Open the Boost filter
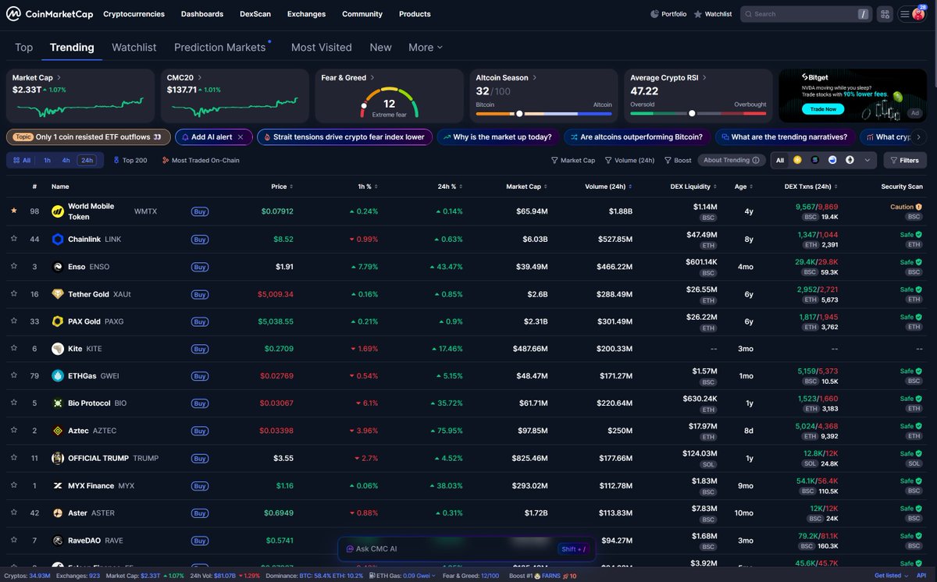This screenshot has height=582, width=937. [678, 160]
